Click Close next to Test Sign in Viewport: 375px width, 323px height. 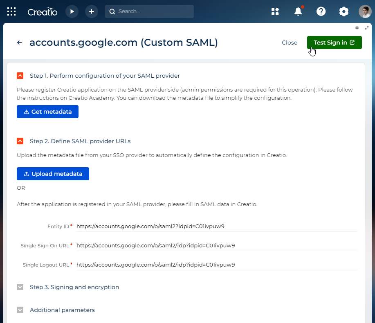290,43
